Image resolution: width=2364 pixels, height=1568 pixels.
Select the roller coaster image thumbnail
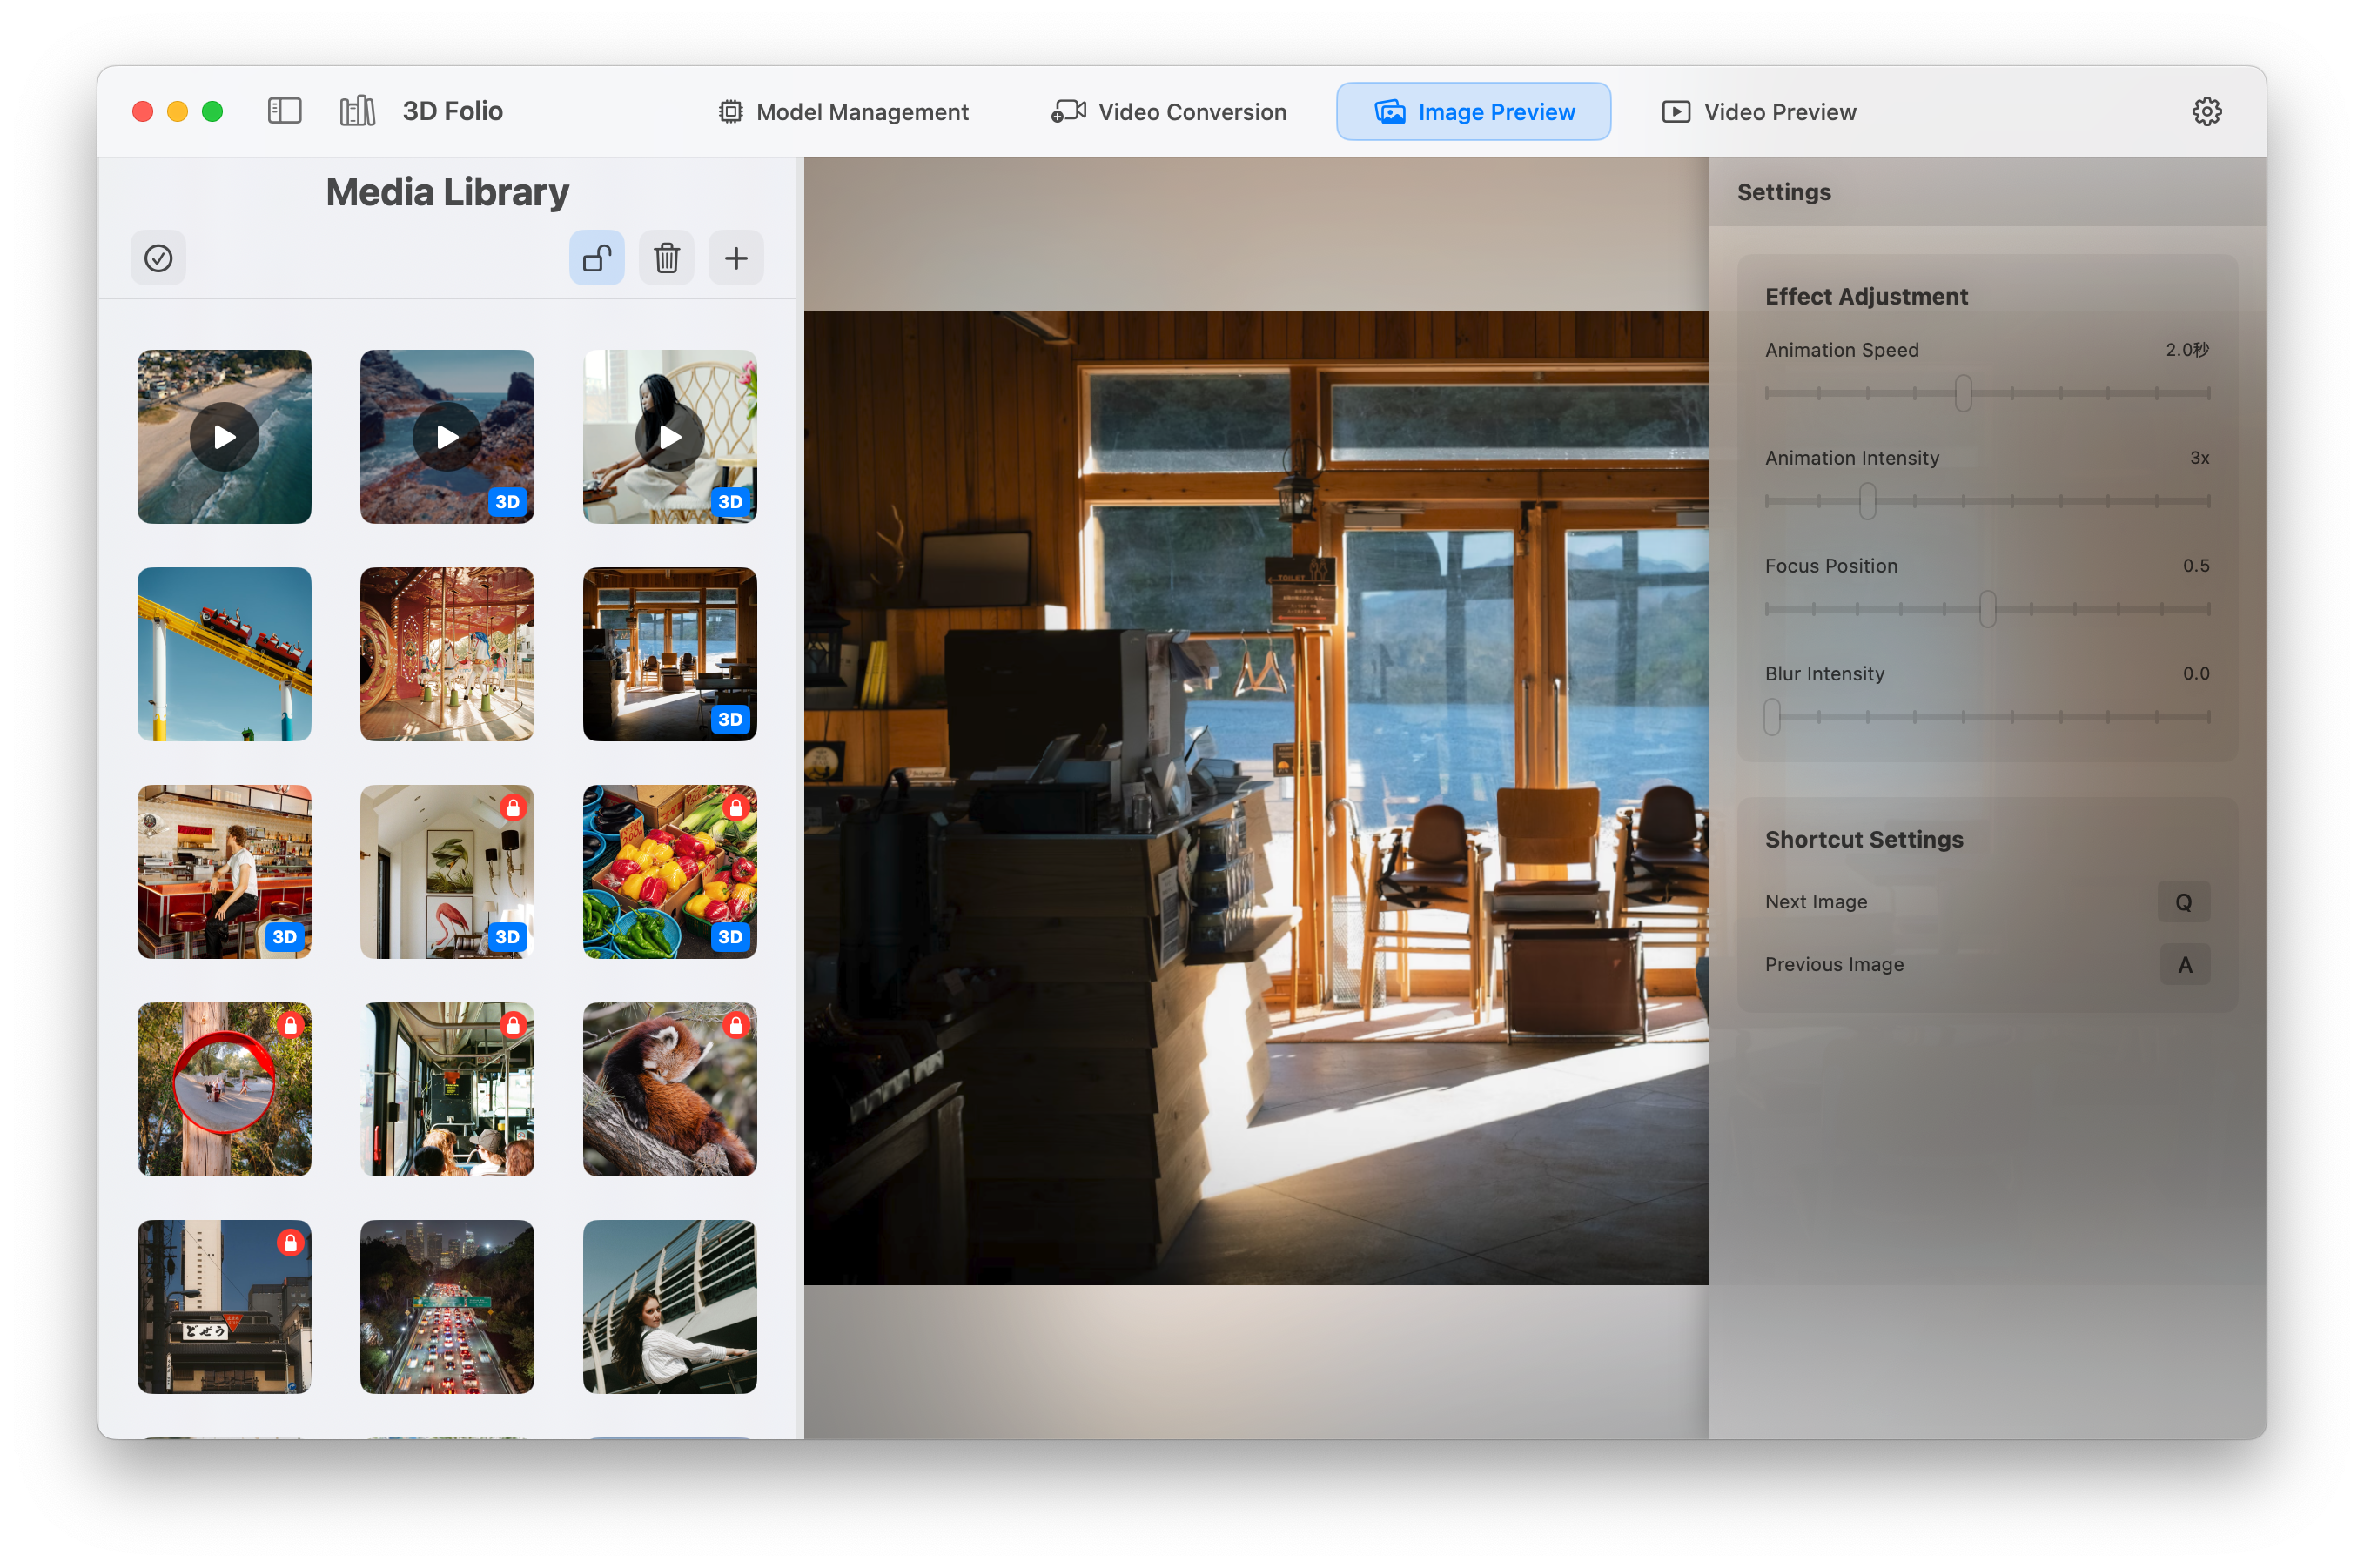point(224,654)
